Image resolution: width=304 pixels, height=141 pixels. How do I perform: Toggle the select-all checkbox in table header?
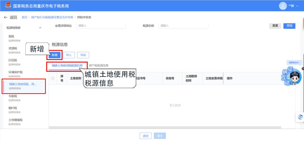click(x=53, y=78)
